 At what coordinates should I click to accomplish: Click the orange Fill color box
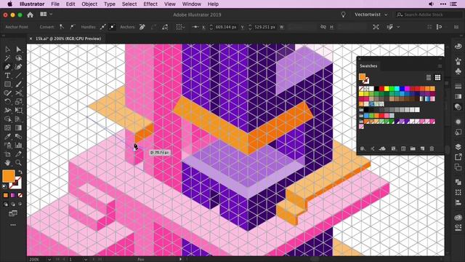(8, 176)
